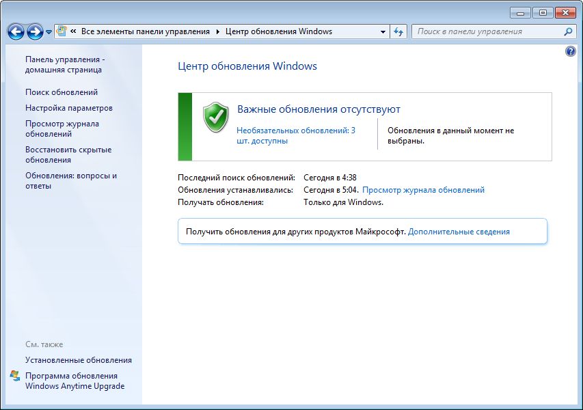Viewport: 583px width, 410px height.
Task: Open recent pages dropdown next to navigation arrows
Action: pyautogui.click(x=49, y=32)
